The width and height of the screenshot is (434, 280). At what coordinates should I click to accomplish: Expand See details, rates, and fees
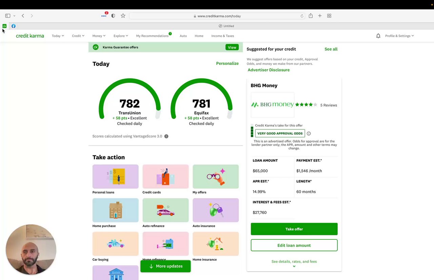pyautogui.click(x=294, y=263)
